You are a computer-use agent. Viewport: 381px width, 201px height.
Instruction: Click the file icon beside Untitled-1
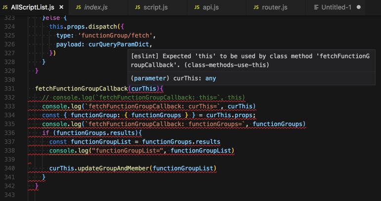316,7
